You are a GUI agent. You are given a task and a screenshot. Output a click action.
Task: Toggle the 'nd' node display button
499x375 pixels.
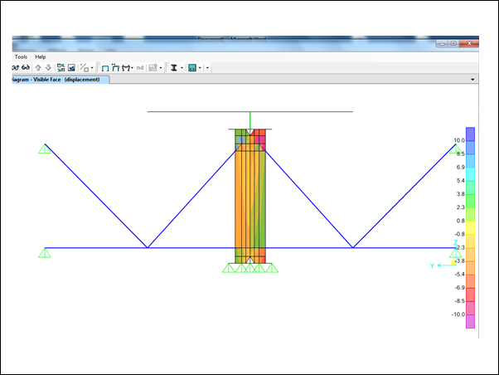(x=139, y=67)
